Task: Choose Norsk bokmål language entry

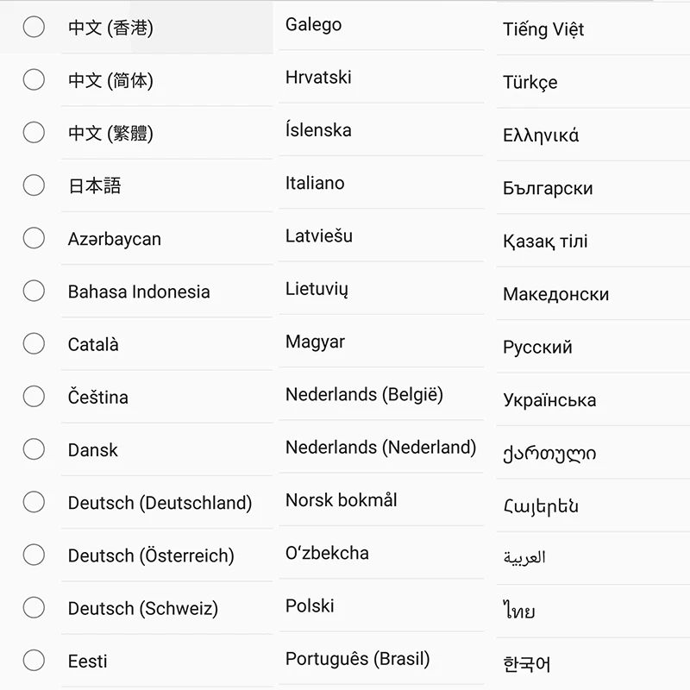Action: pos(381,500)
